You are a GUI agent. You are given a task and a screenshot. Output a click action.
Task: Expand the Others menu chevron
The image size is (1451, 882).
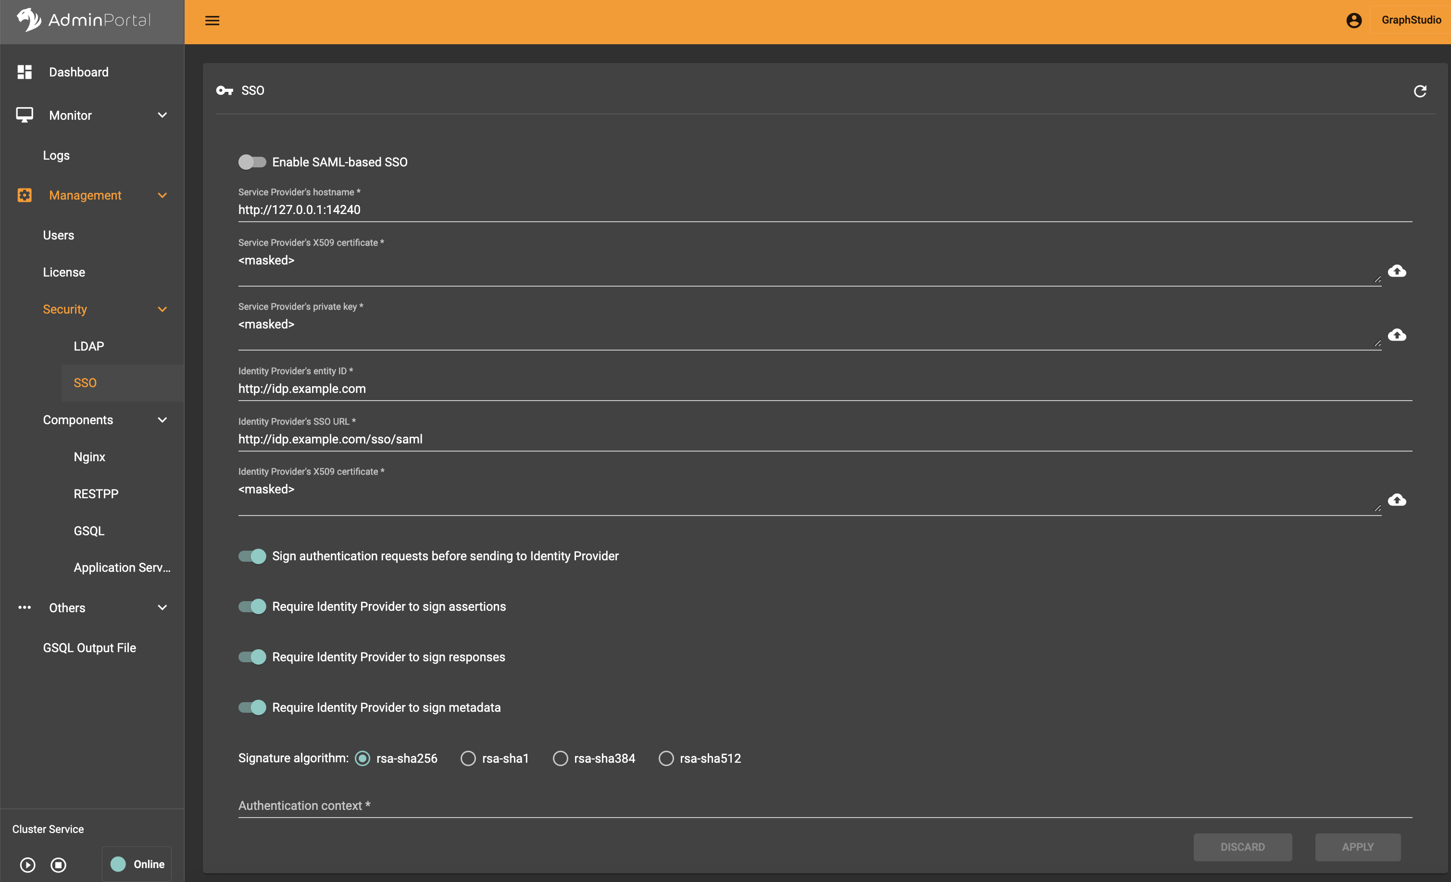pyautogui.click(x=163, y=607)
